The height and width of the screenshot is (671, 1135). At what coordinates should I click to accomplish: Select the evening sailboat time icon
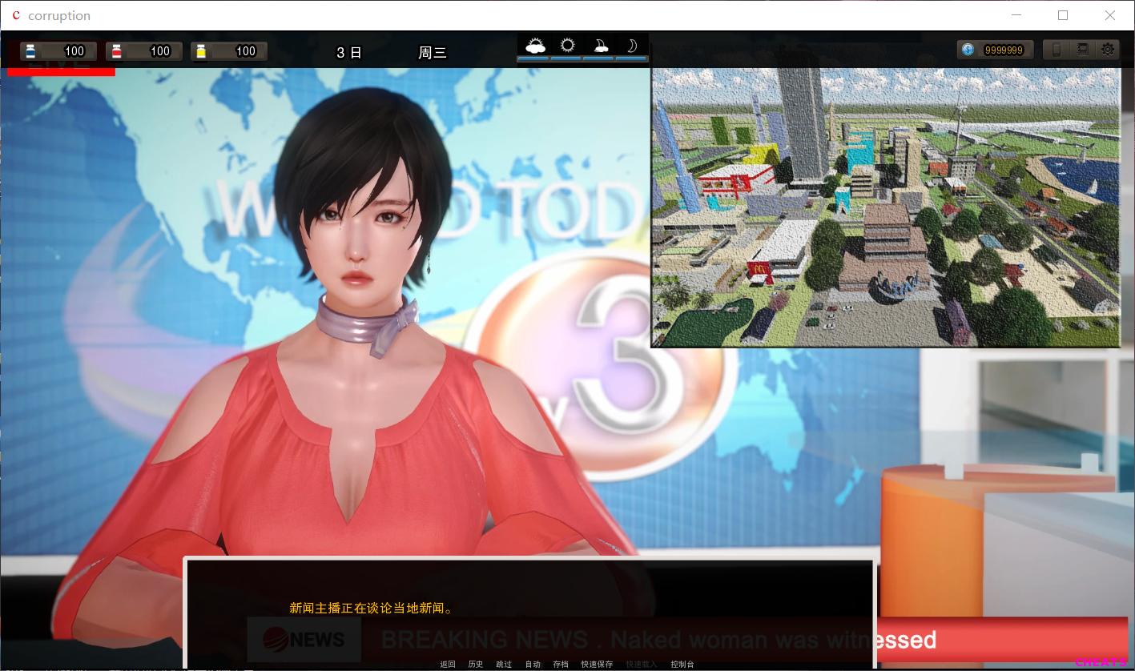tap(599, 45)
